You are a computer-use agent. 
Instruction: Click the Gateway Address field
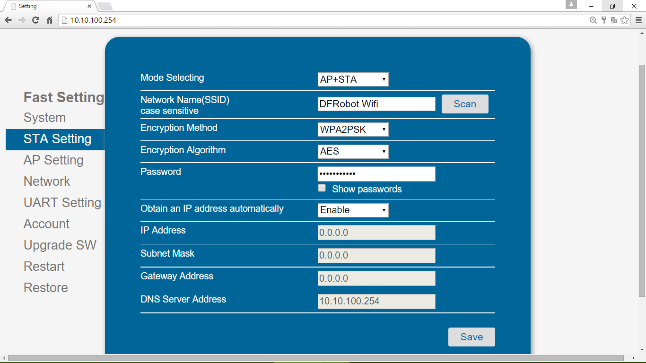coord(376,278)
